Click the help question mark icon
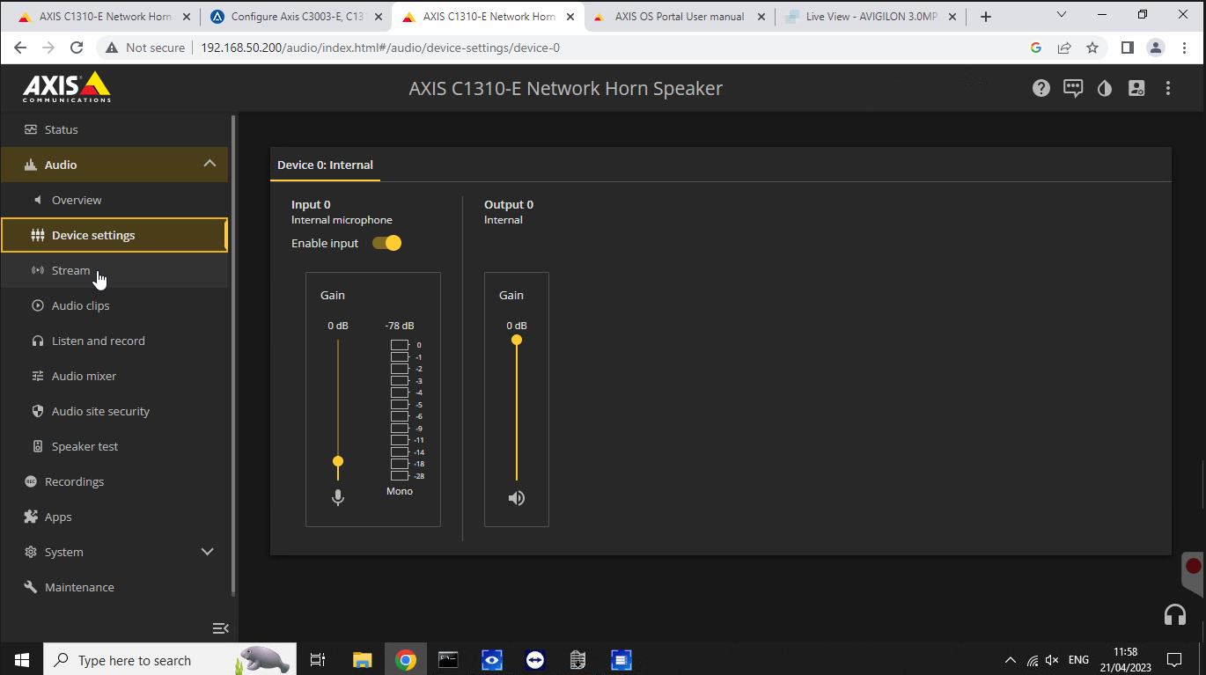 tap(1041, 88)
